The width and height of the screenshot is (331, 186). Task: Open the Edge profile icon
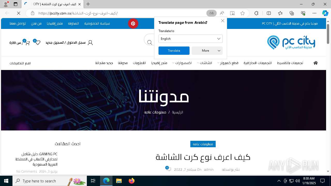(x=6, y=4)
